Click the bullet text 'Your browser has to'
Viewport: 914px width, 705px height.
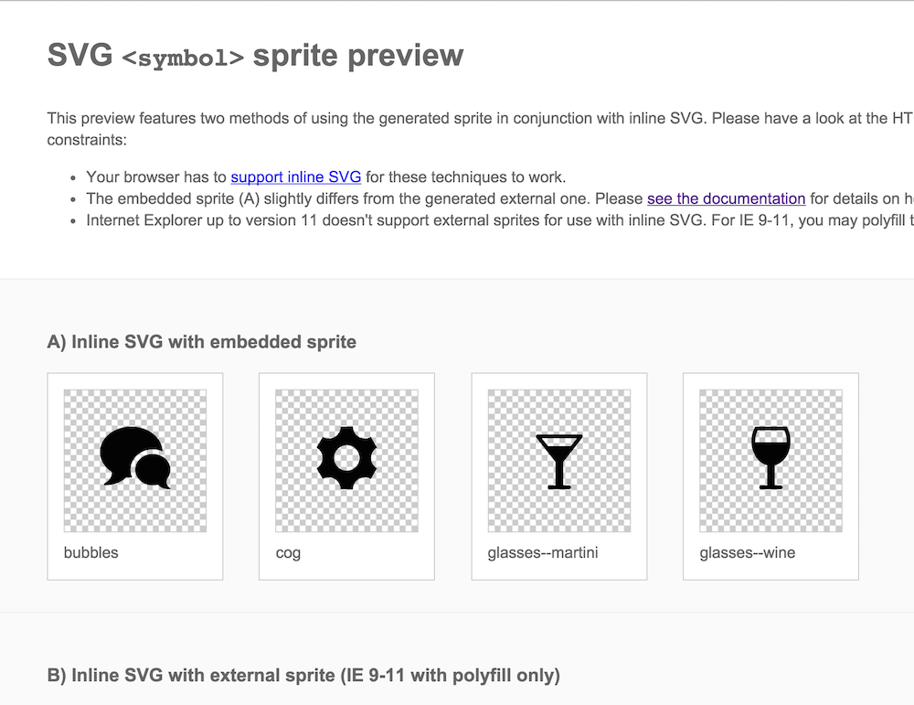157,176
